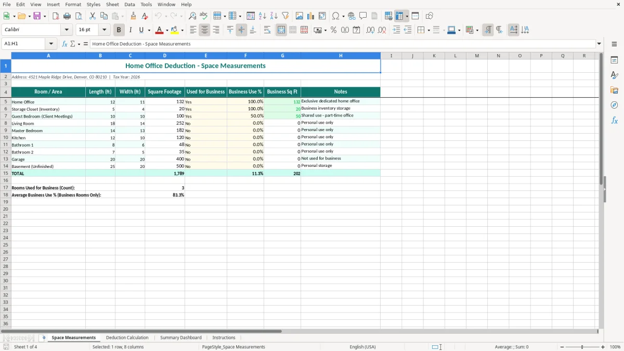The image size is (624, 351).
Task: Switch to Summary Dashboard sheet tab
Action: click(x=181, y=338)
